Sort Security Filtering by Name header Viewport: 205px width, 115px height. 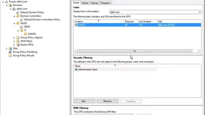point(115,66)
